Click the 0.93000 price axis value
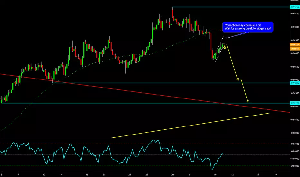The image size is (300, 177). click(x=295, y=133)
